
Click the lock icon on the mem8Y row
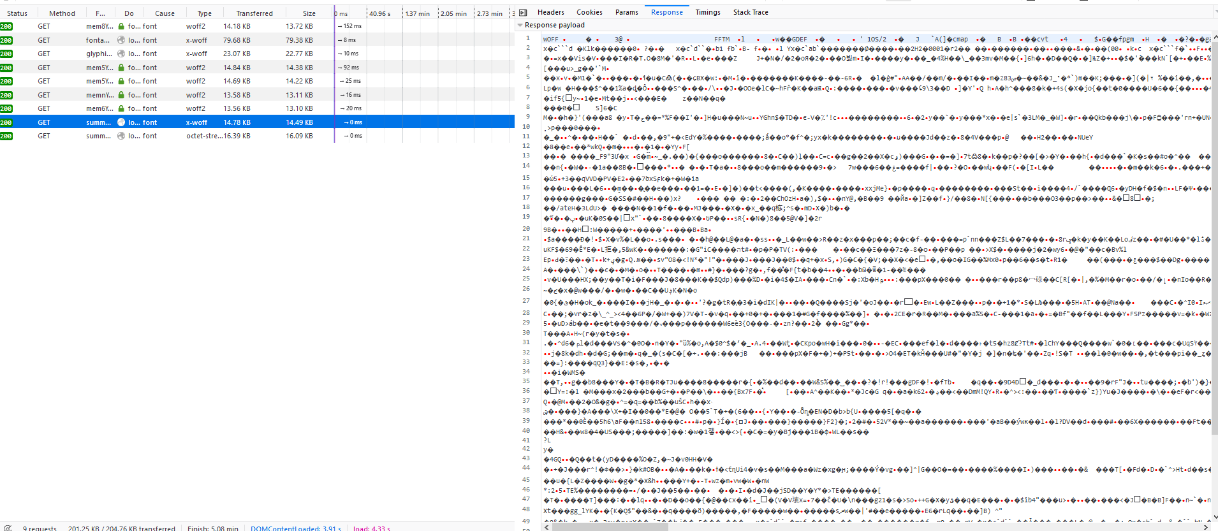click(121, 27)
